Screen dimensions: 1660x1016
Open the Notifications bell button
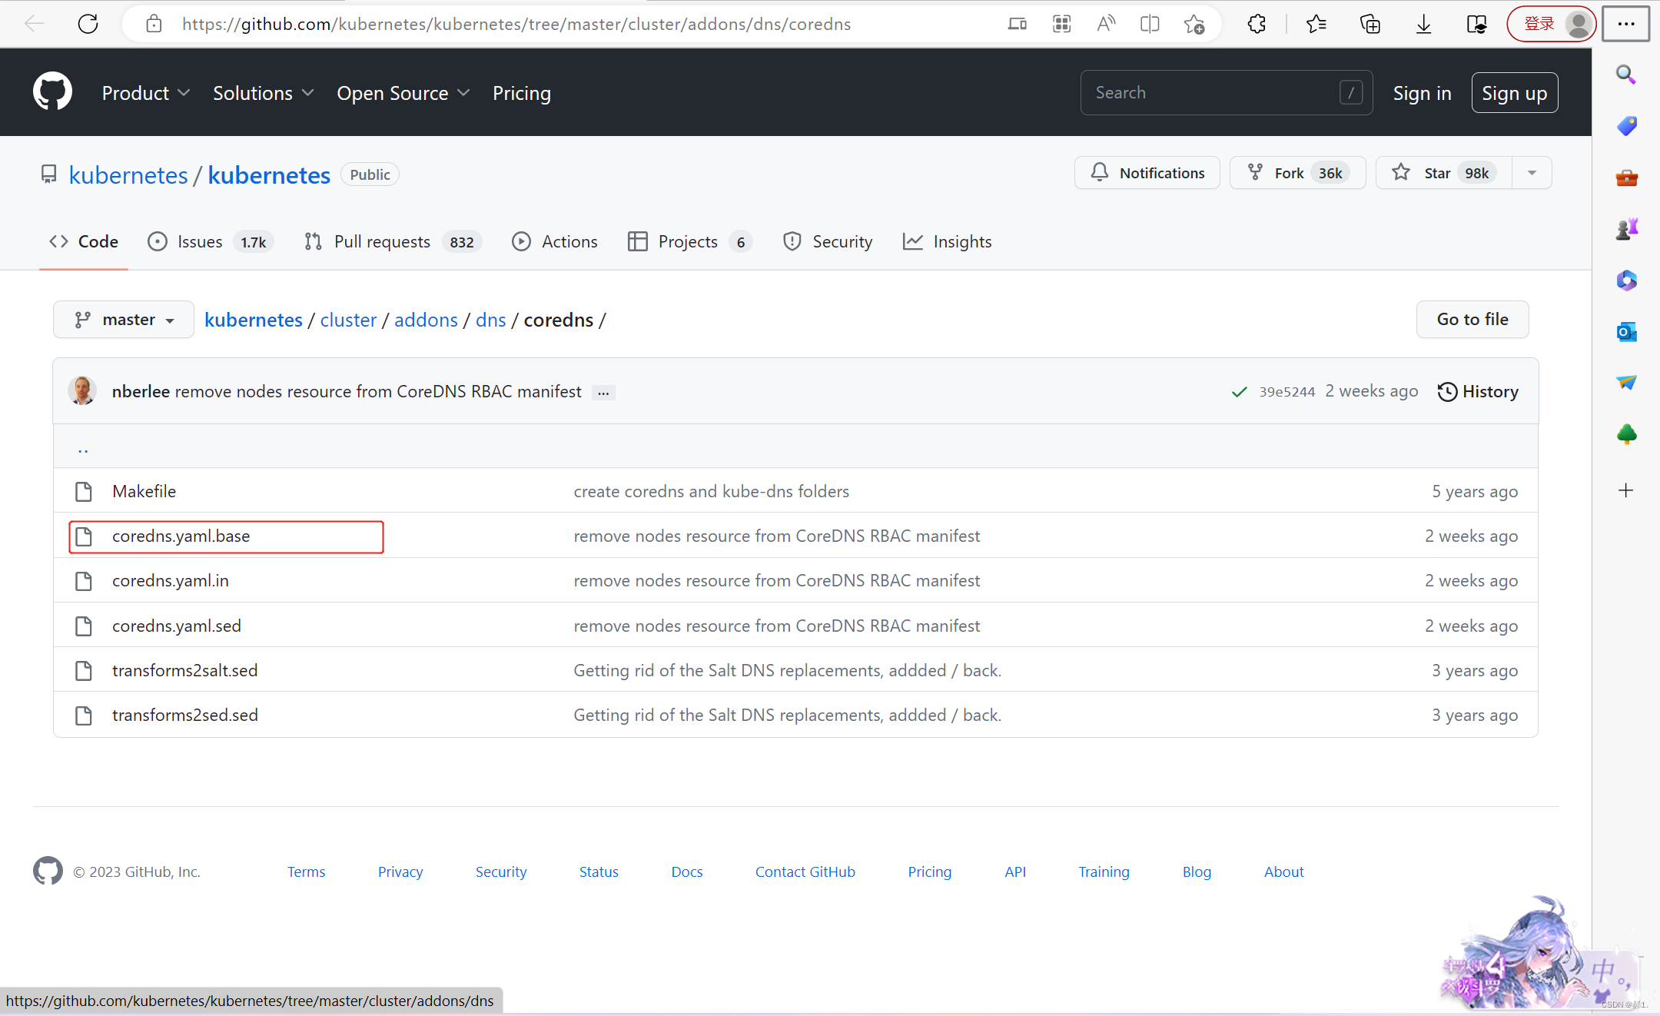[x=1147, y=173]
